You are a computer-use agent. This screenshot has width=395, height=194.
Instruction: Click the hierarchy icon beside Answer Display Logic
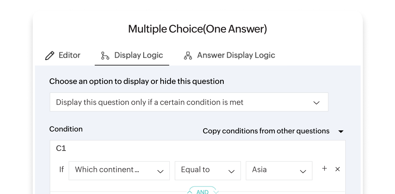(x=187, y=55)
